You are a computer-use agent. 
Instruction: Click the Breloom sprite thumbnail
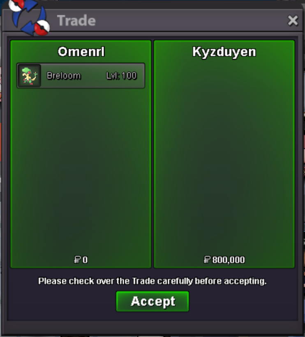[x=29, y=76]
